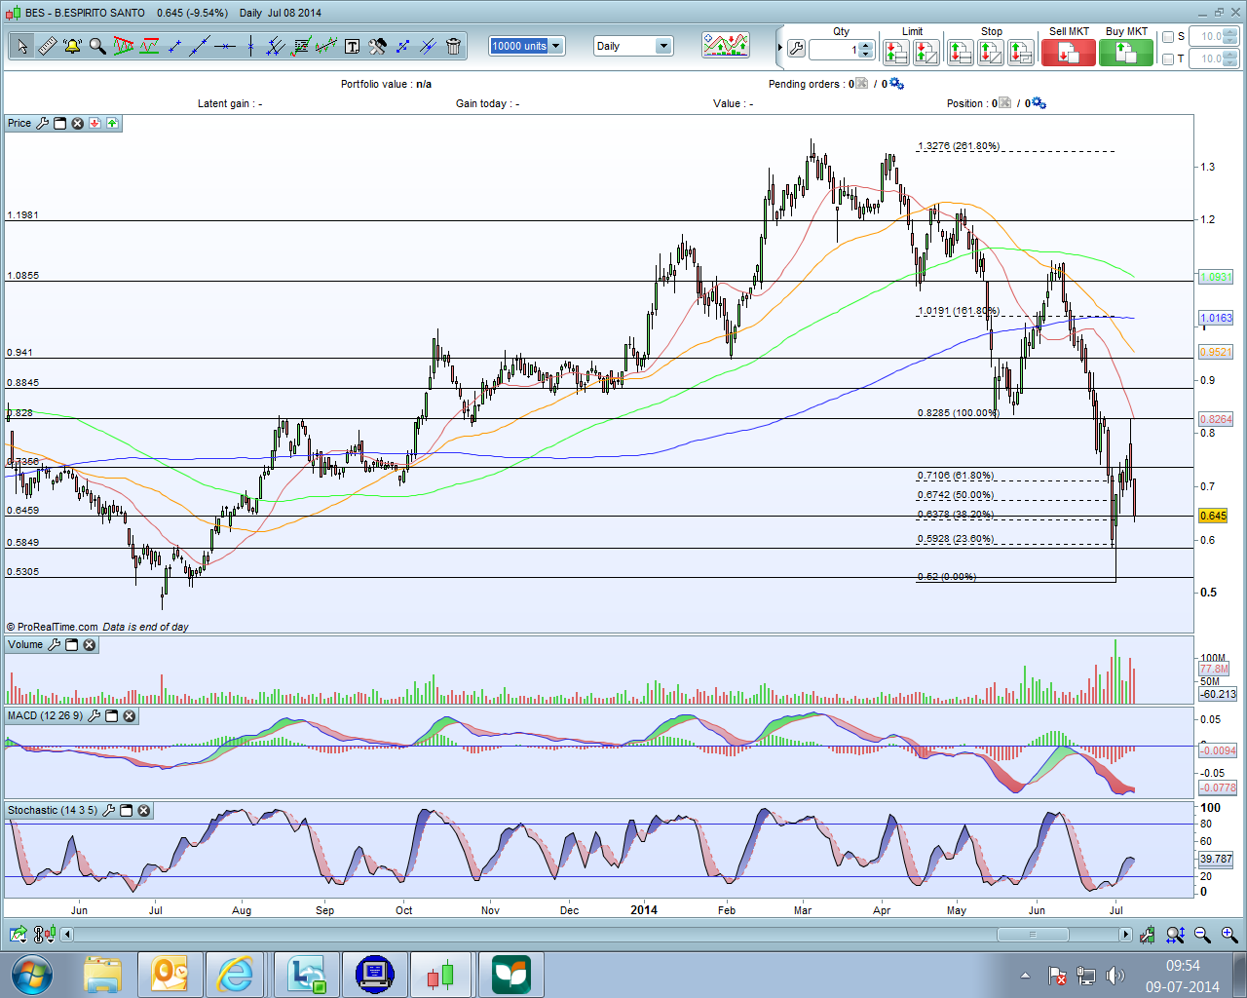
Task: Click the system tray volume icon
Action: pos(1115,976)
